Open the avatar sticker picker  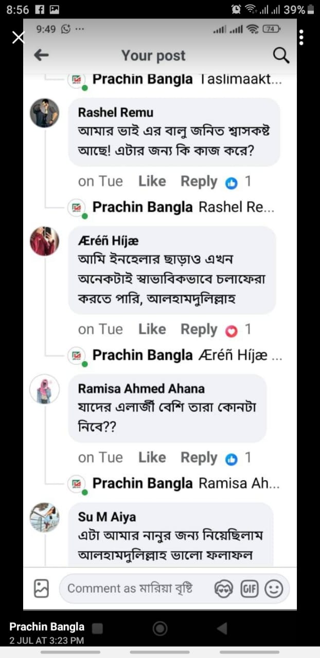(x=224, y=589)
